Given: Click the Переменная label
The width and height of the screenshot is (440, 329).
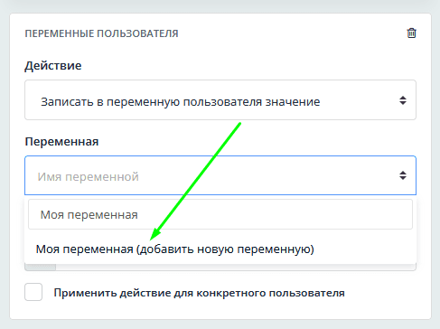Looking at the screenshot, I should pos(61,141).
